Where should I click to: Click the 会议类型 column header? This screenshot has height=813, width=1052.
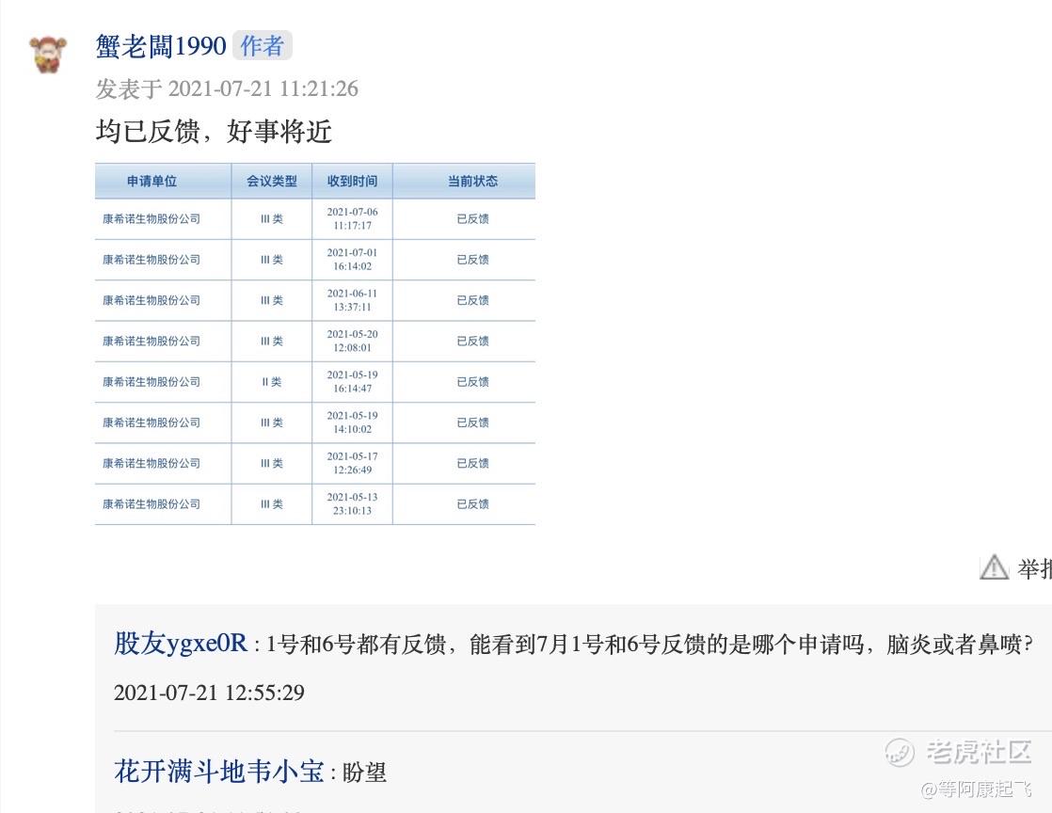pos(272,181)
